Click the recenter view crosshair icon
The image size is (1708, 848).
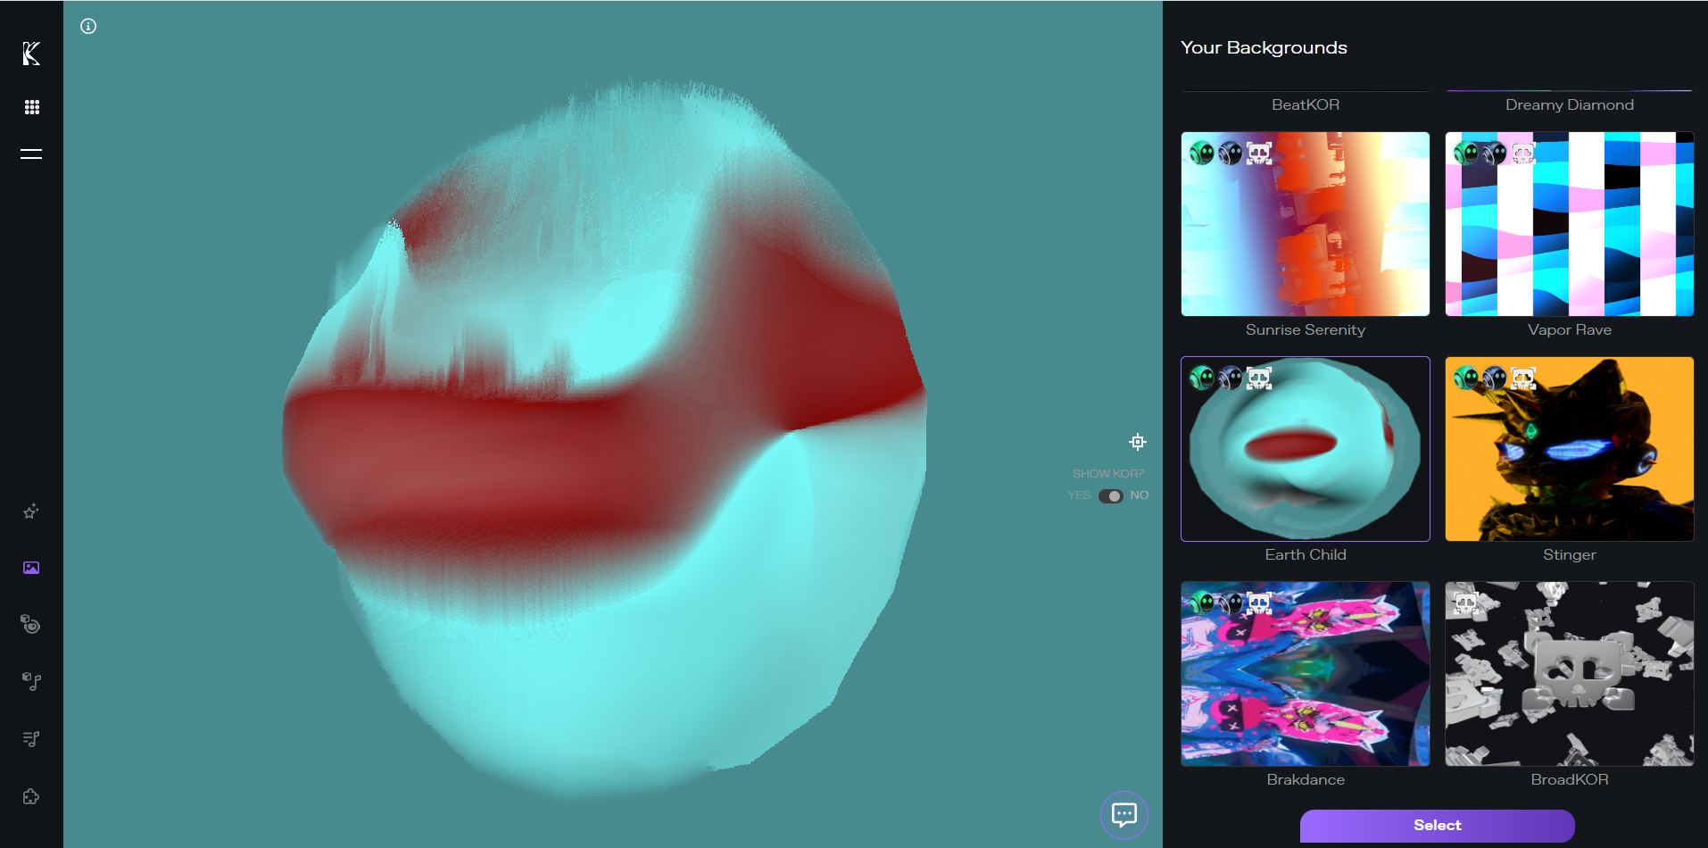click(x=1137, y=442)
